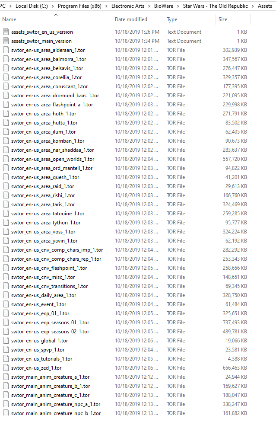
Task: Select the file icon of swtor_en-us_area_alderaan_1.tor
Action: pyautogui.click(x=6, y=50)
